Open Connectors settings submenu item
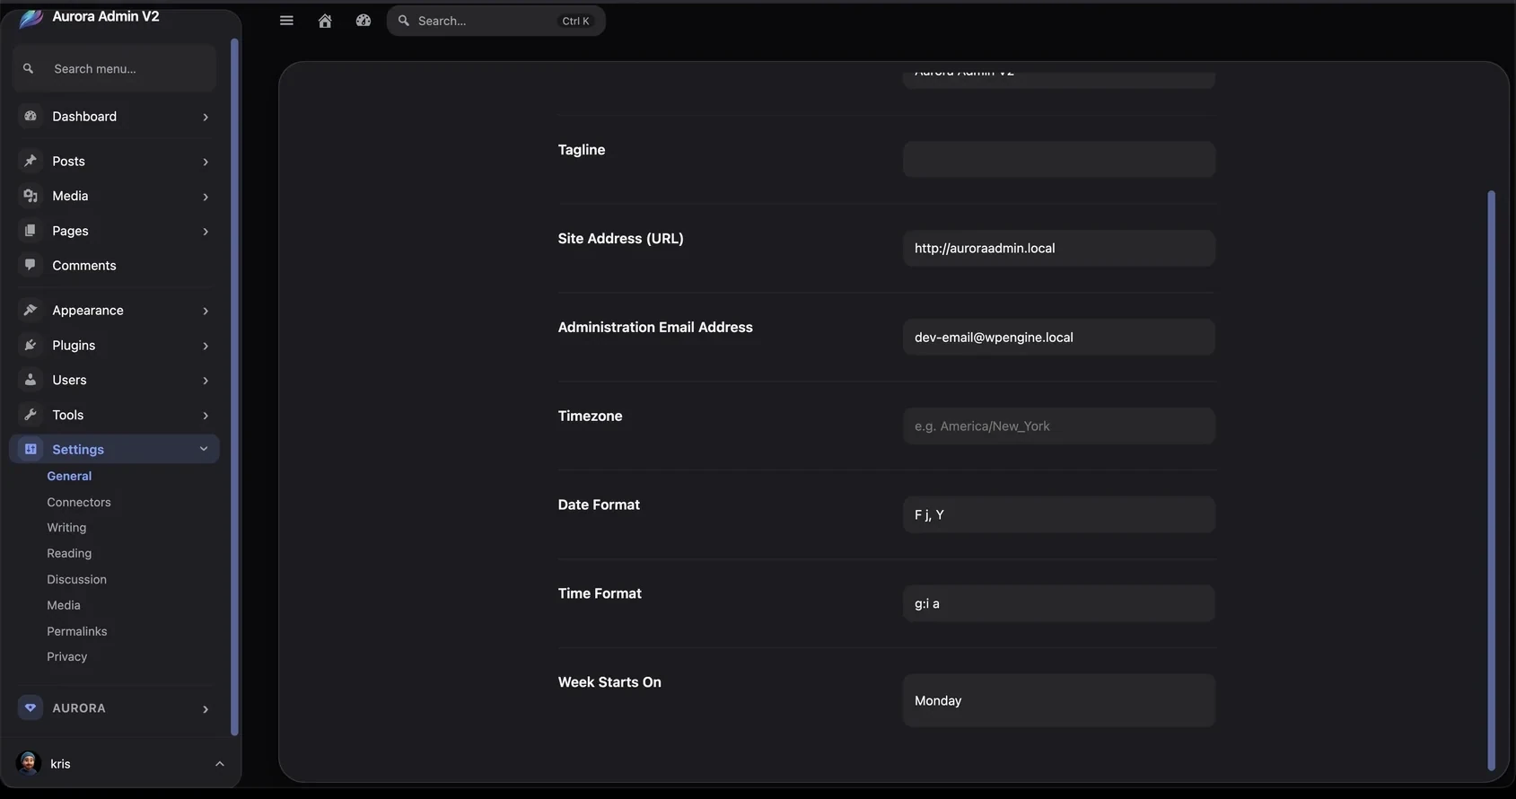Viewport: 1516px width, 799px height. (x=79, y=502)
